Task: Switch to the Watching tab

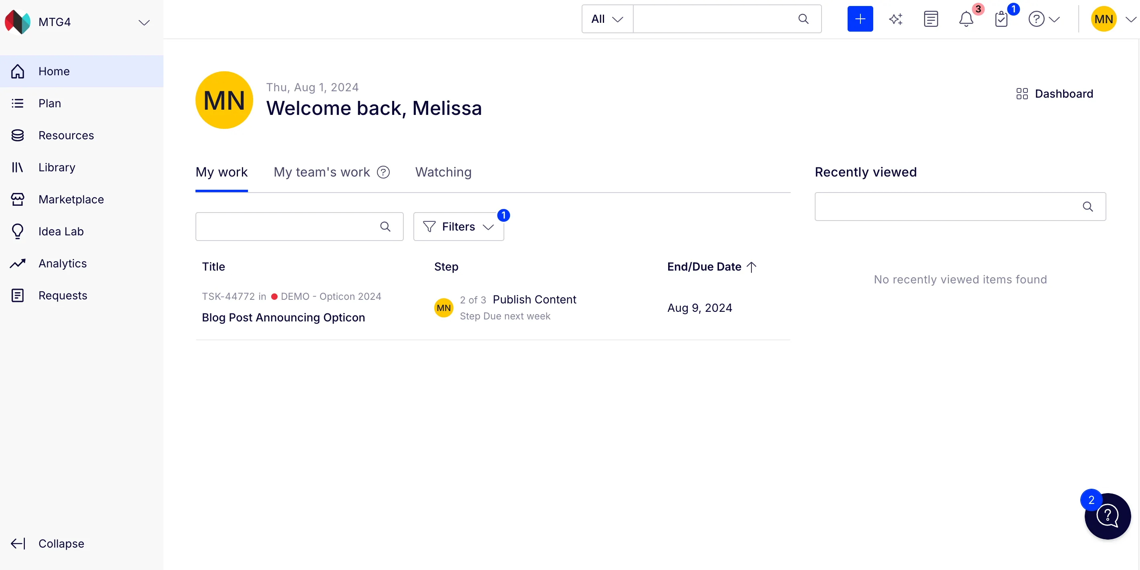Action: (x=443, y=172)
